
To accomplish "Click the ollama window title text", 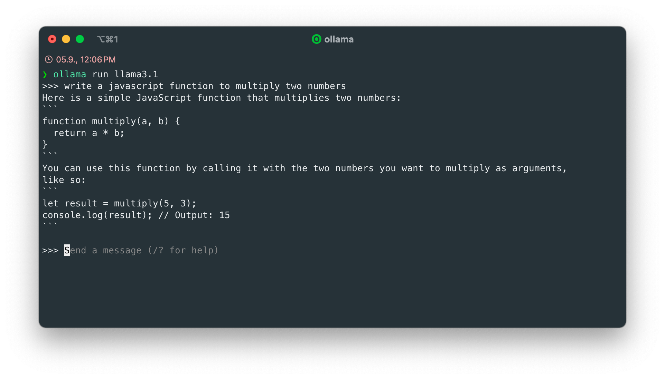I will (x=339, y=39).
